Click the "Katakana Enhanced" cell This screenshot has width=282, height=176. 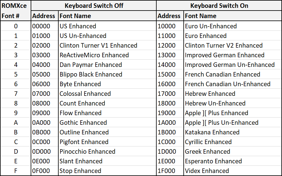tap(212, 132)
